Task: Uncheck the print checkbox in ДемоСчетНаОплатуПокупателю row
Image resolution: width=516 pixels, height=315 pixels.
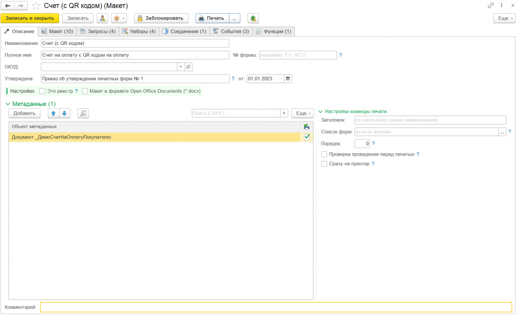Action: pyautogui.click(x=307, y=137)
